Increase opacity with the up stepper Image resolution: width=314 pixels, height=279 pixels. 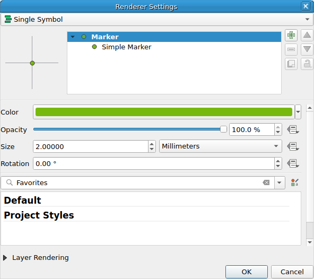[x=278, y=127]
